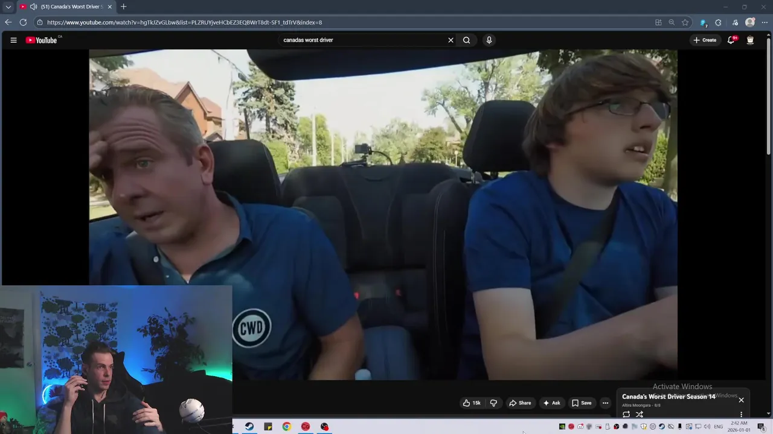Screen dimensions: 773x434
Task: Click the magnifier search button
Action: 466,40
